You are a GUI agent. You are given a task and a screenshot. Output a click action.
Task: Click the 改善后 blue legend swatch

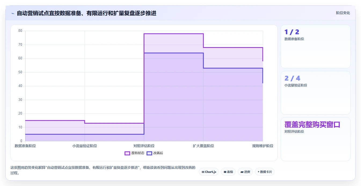click(x=149, y=153)
